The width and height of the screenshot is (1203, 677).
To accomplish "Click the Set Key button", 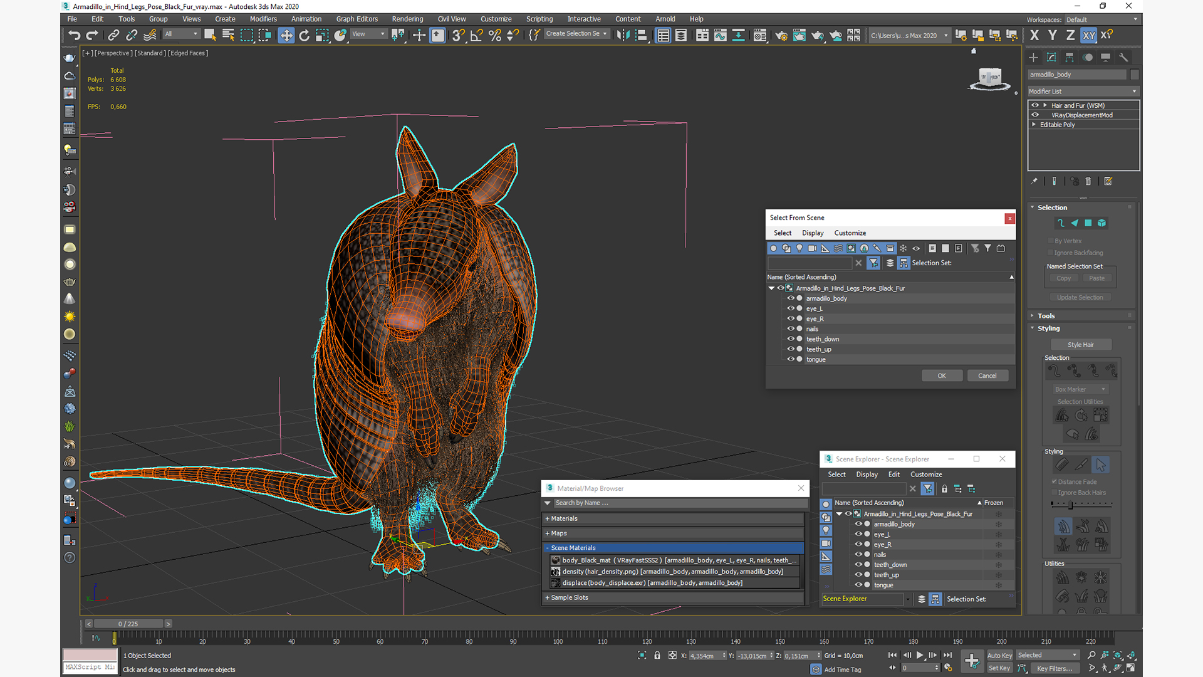I will [x=999, y=668].
